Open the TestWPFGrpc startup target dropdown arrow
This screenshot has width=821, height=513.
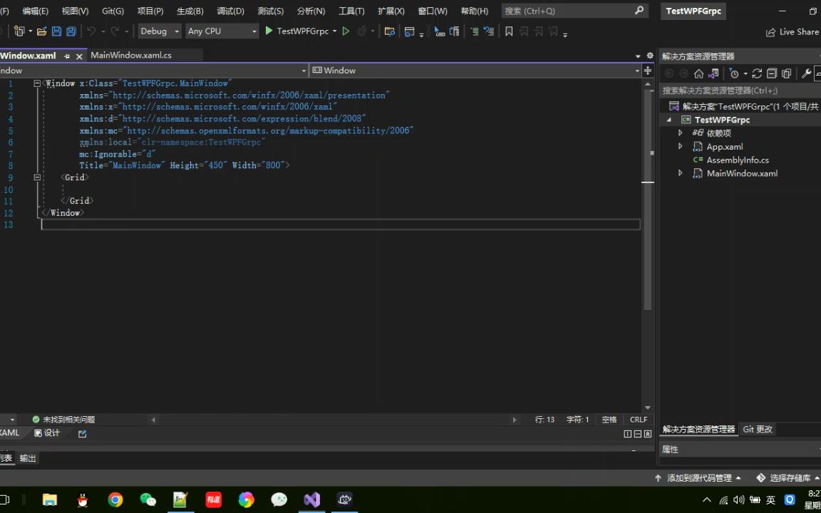[334, 31]
